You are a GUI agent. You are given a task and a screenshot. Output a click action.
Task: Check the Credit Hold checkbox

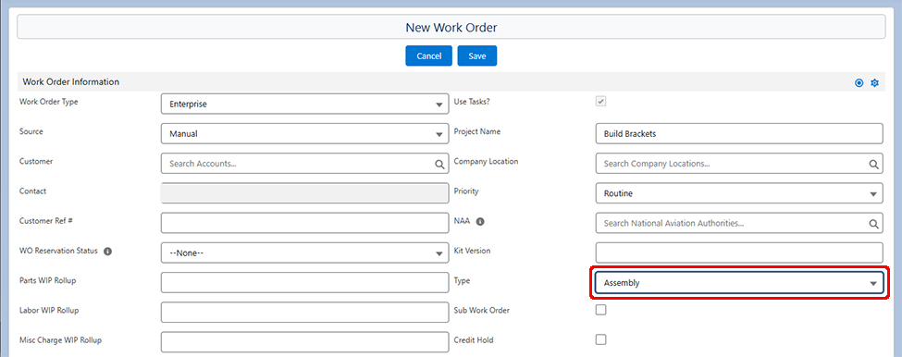[600, 339]
